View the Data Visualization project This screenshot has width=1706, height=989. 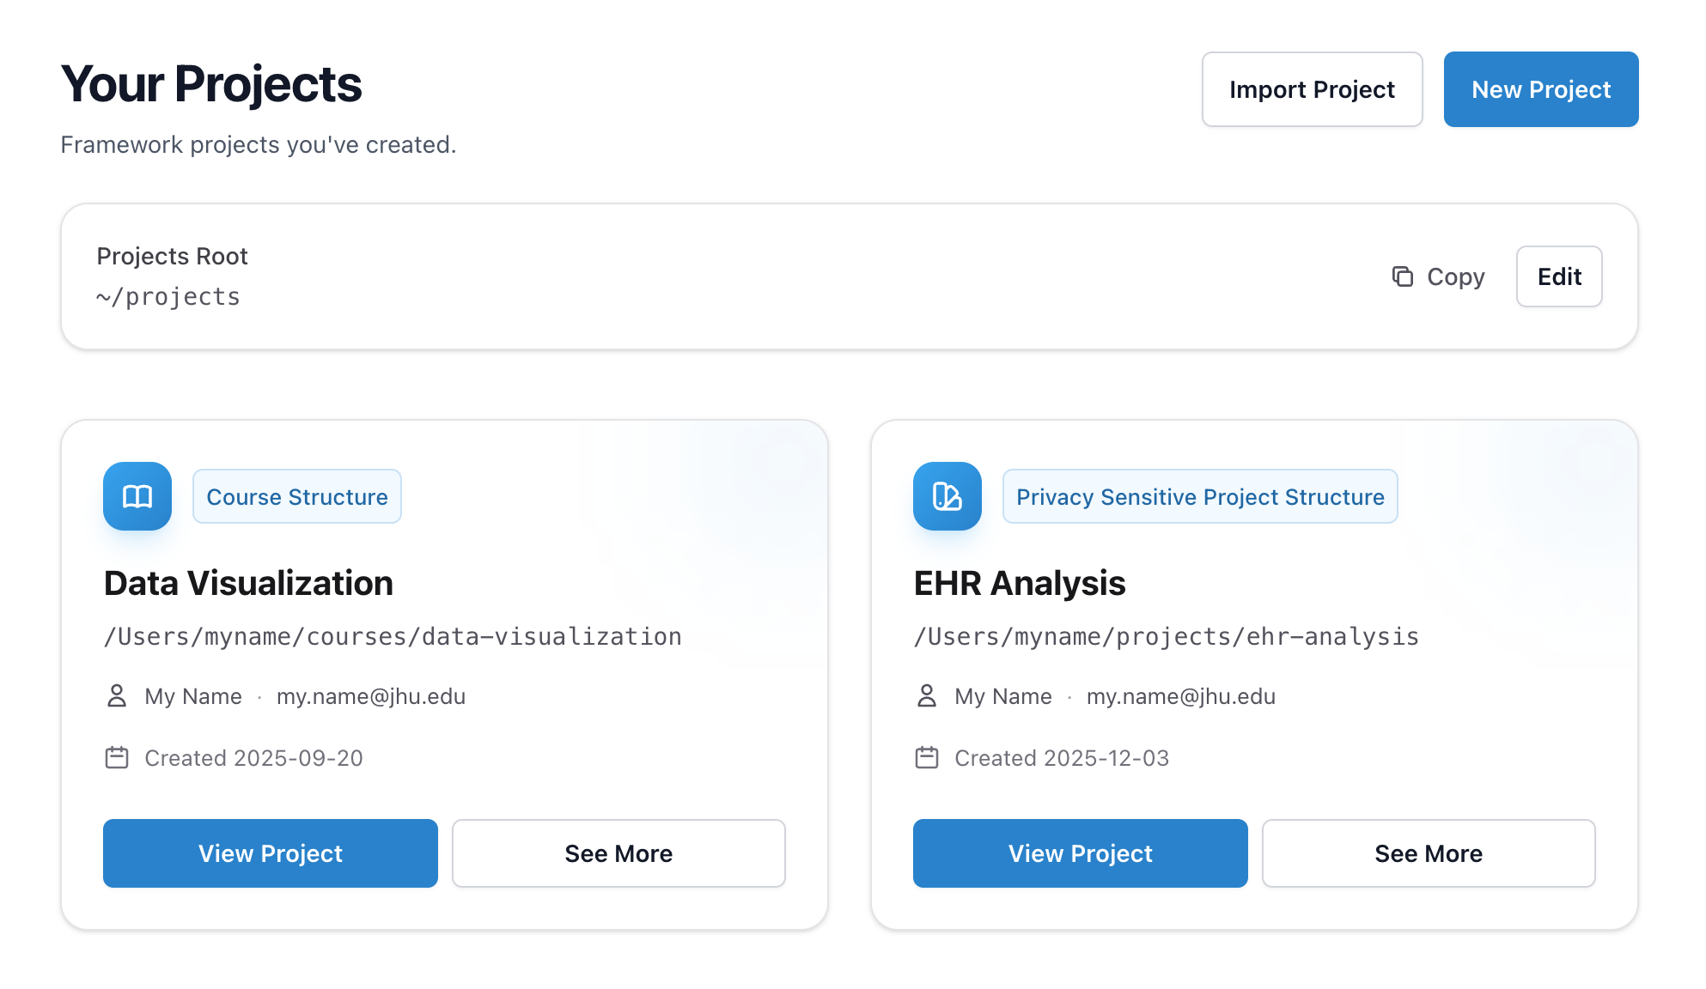270,853
